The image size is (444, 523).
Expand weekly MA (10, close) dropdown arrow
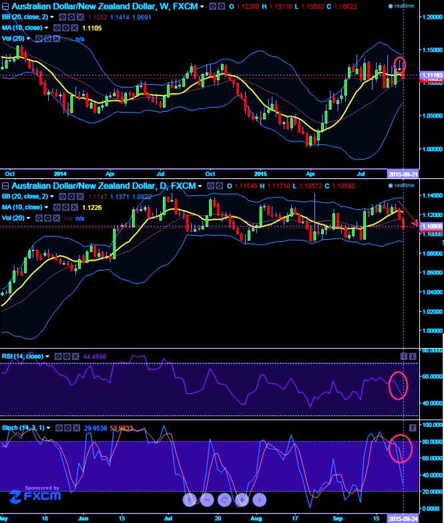tap(46, 27)
